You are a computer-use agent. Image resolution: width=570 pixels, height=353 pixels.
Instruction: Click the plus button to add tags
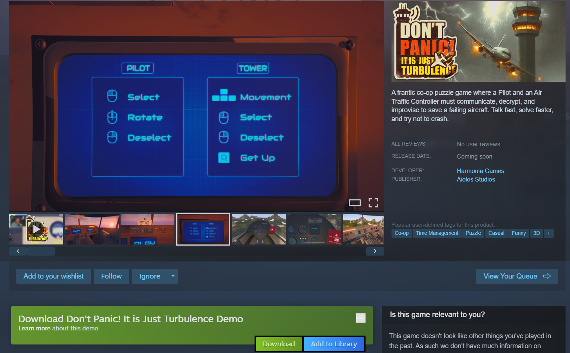(x=549, y=233)
